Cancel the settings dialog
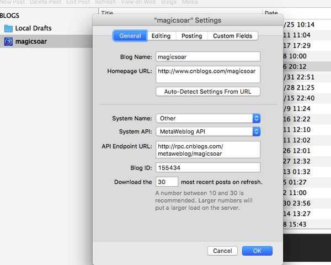Screen dimensions: 331x265 222,251
